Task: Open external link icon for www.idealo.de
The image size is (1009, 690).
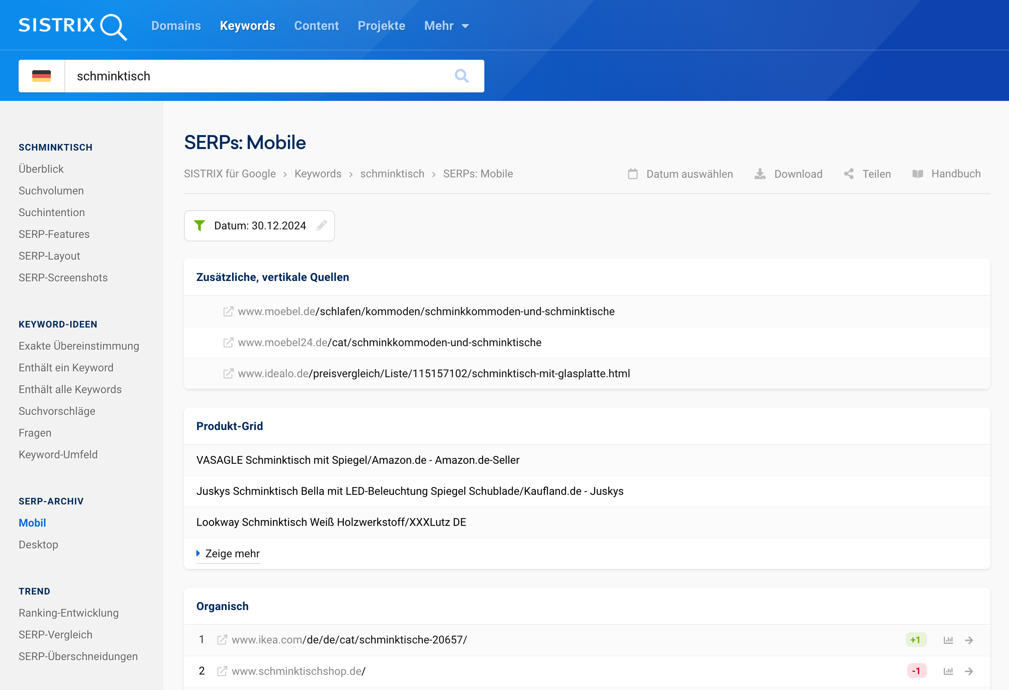Action: (228, 373)
